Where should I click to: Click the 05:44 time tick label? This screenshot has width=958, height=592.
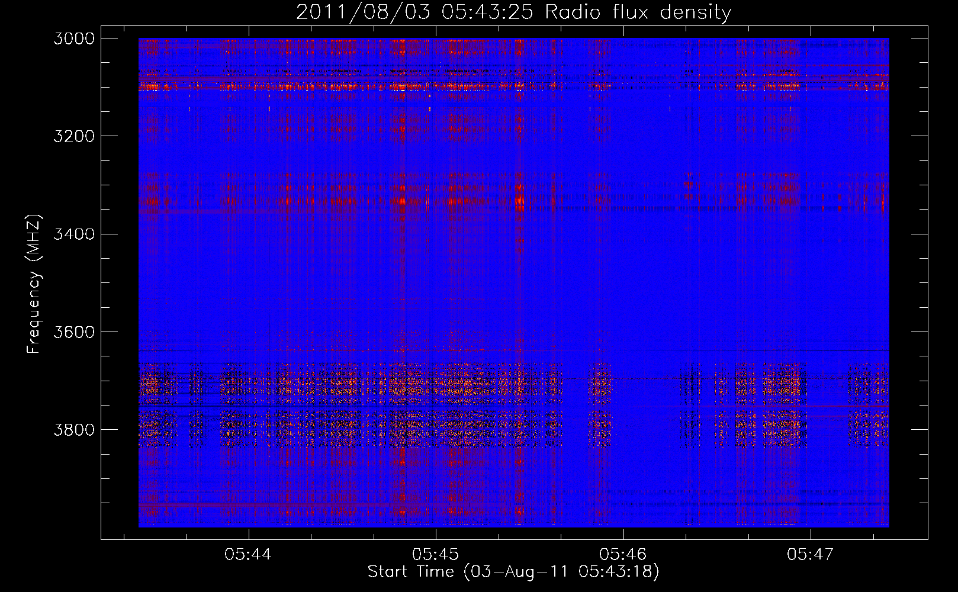tap(248, 554)
